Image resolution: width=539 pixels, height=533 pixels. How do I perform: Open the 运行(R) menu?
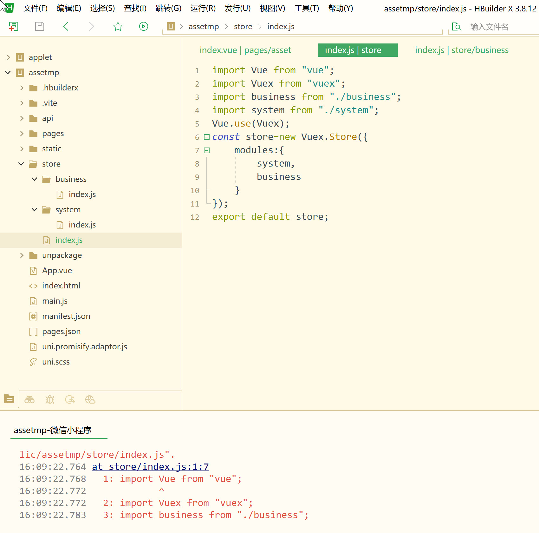click(203, 8)
